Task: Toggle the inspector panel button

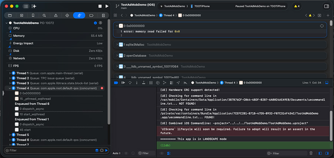Action: 326,6
